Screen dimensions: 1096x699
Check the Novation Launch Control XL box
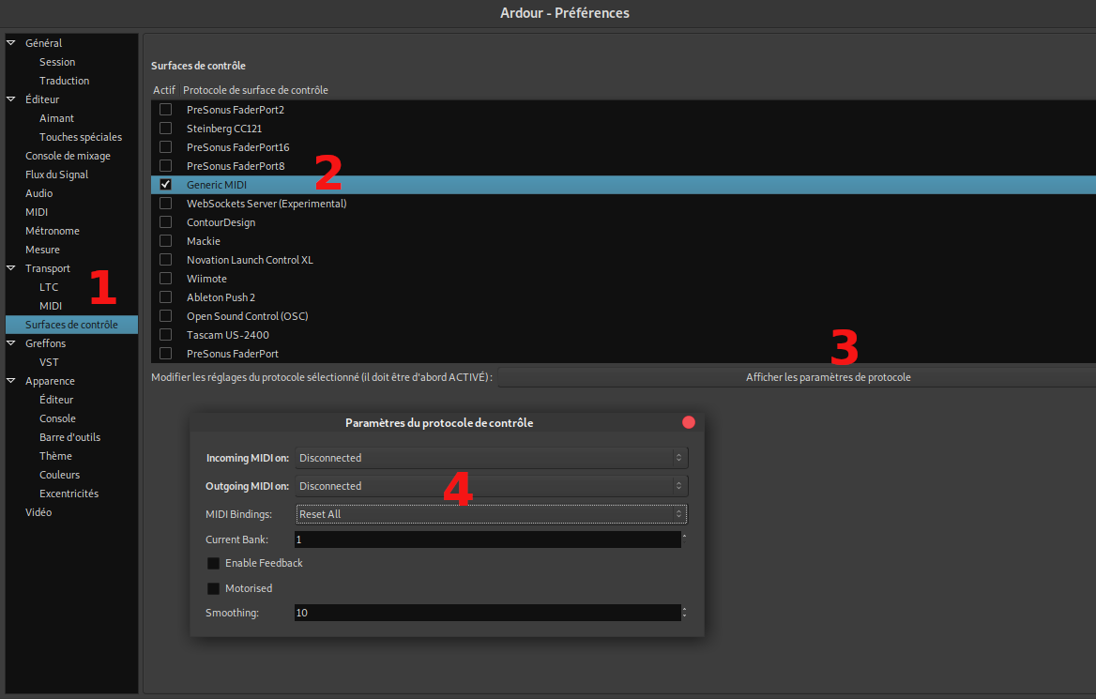coord(166,260)
